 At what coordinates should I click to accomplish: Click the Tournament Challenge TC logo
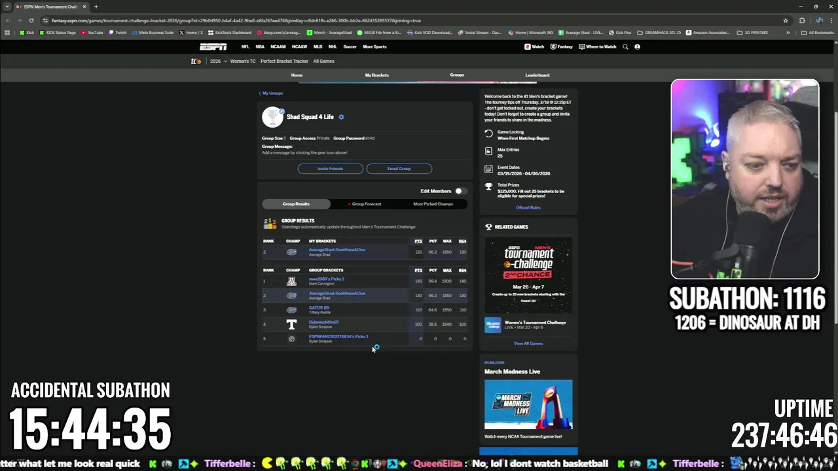(x=196, y=61)
